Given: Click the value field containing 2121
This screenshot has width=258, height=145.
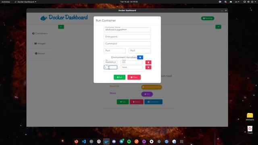Looking at the screenshot, I should [131, 62].
